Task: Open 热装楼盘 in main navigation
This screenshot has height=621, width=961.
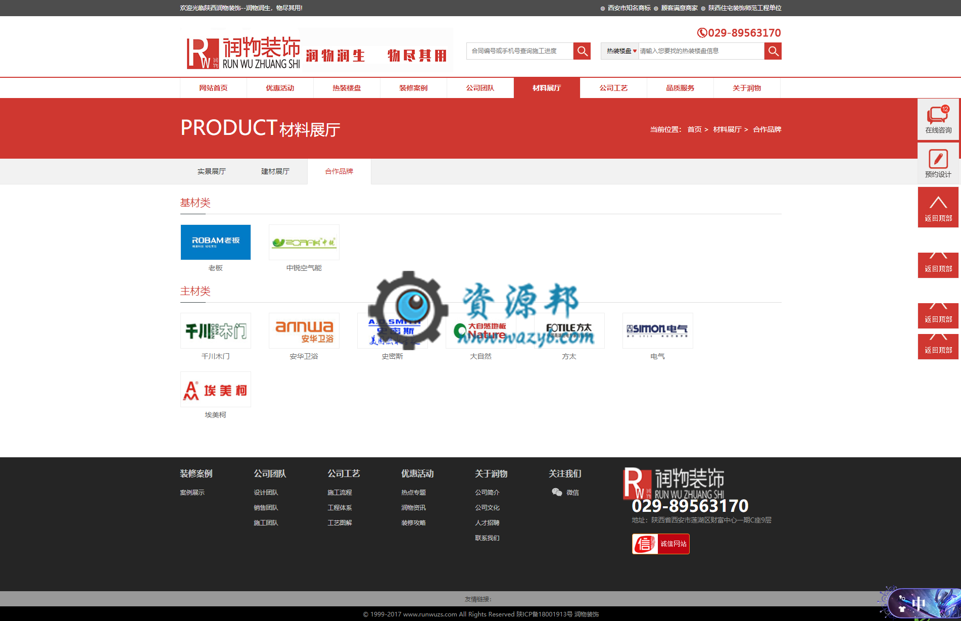Action: tap(347, 88)
